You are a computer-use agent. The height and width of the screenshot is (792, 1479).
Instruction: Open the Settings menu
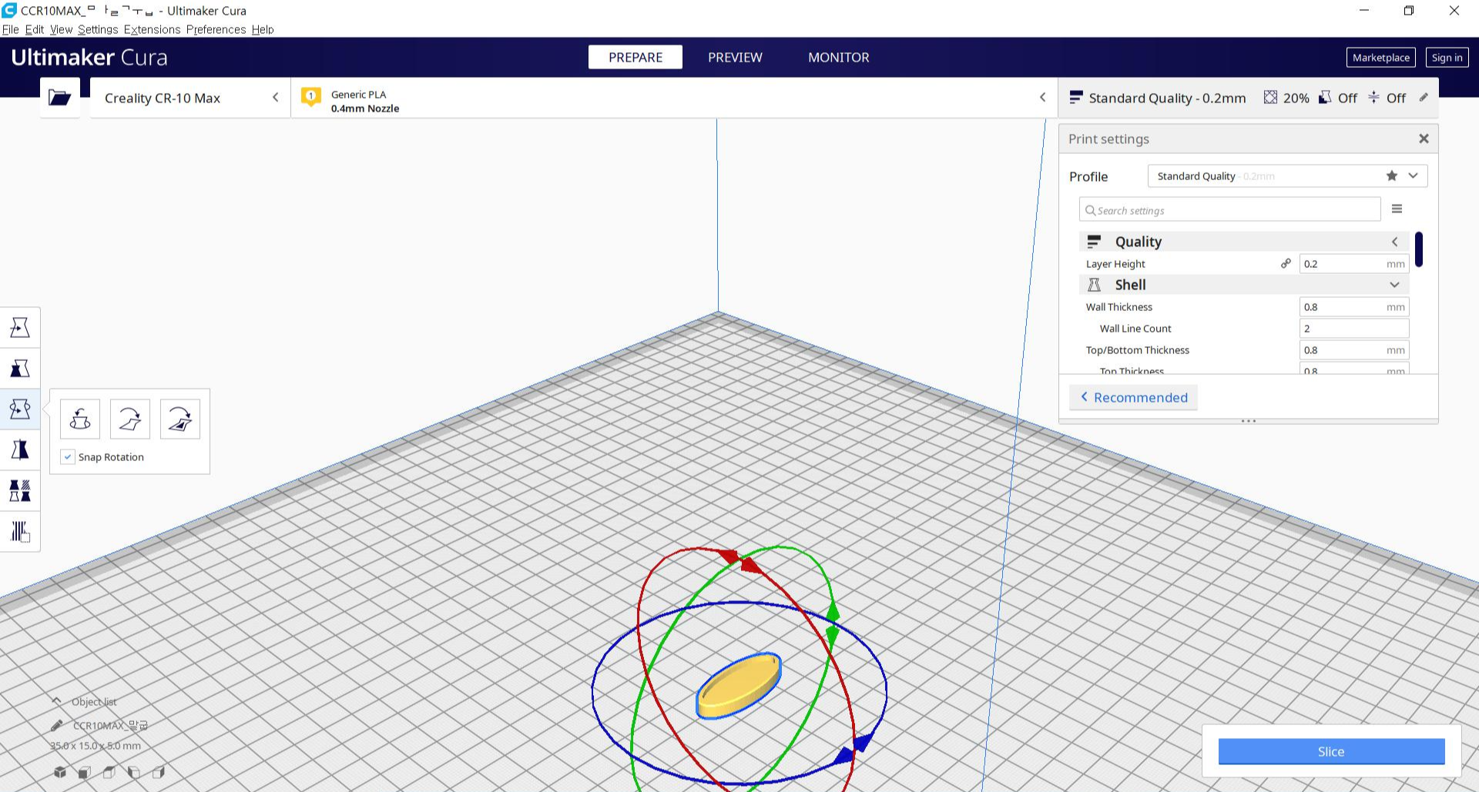[x=98, y=29]
